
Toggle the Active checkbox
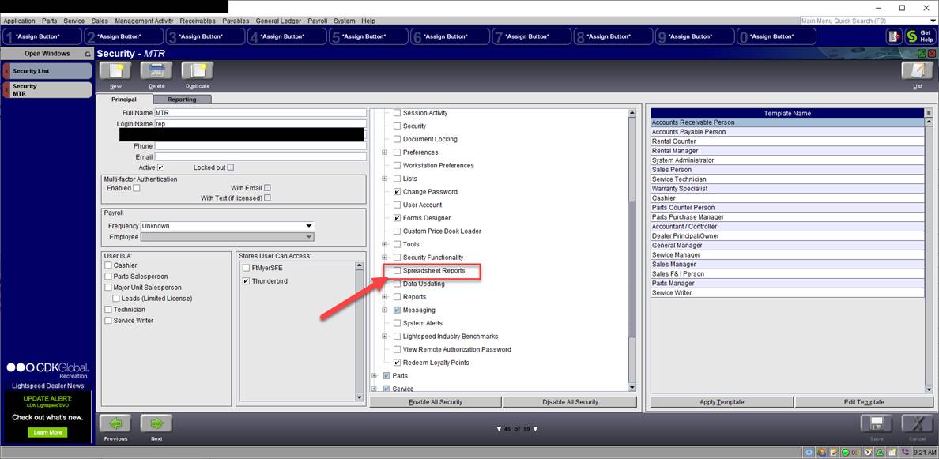tap(160, 167)
